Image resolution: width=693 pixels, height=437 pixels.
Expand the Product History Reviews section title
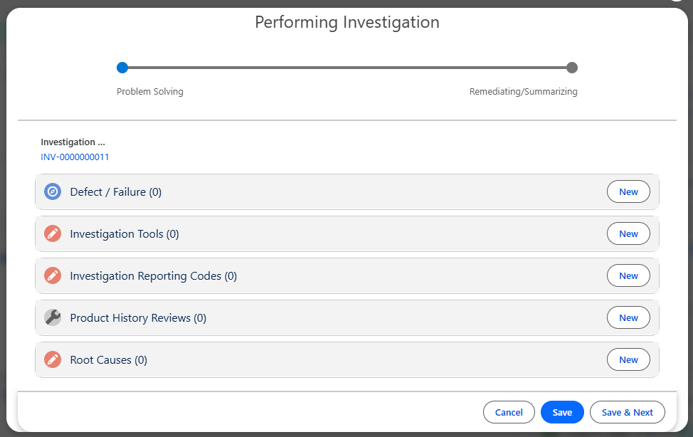point(137,318)
